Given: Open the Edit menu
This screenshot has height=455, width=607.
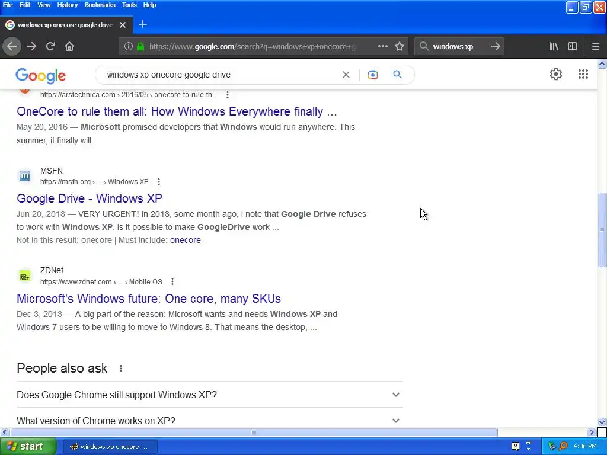Looking at the screenshot, I should tap(25, 5).
